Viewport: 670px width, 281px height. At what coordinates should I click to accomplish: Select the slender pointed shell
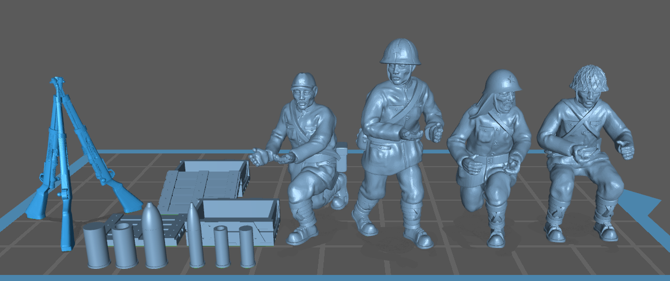tap(195, 236)
